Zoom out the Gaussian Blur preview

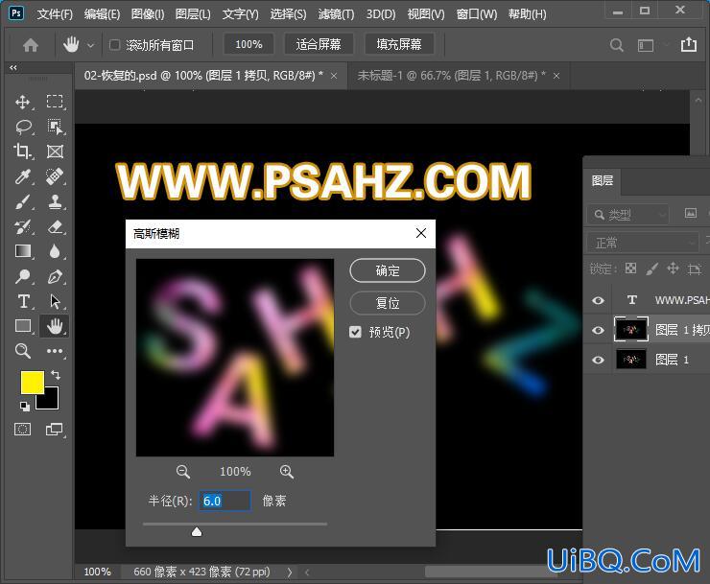(183, 472)
